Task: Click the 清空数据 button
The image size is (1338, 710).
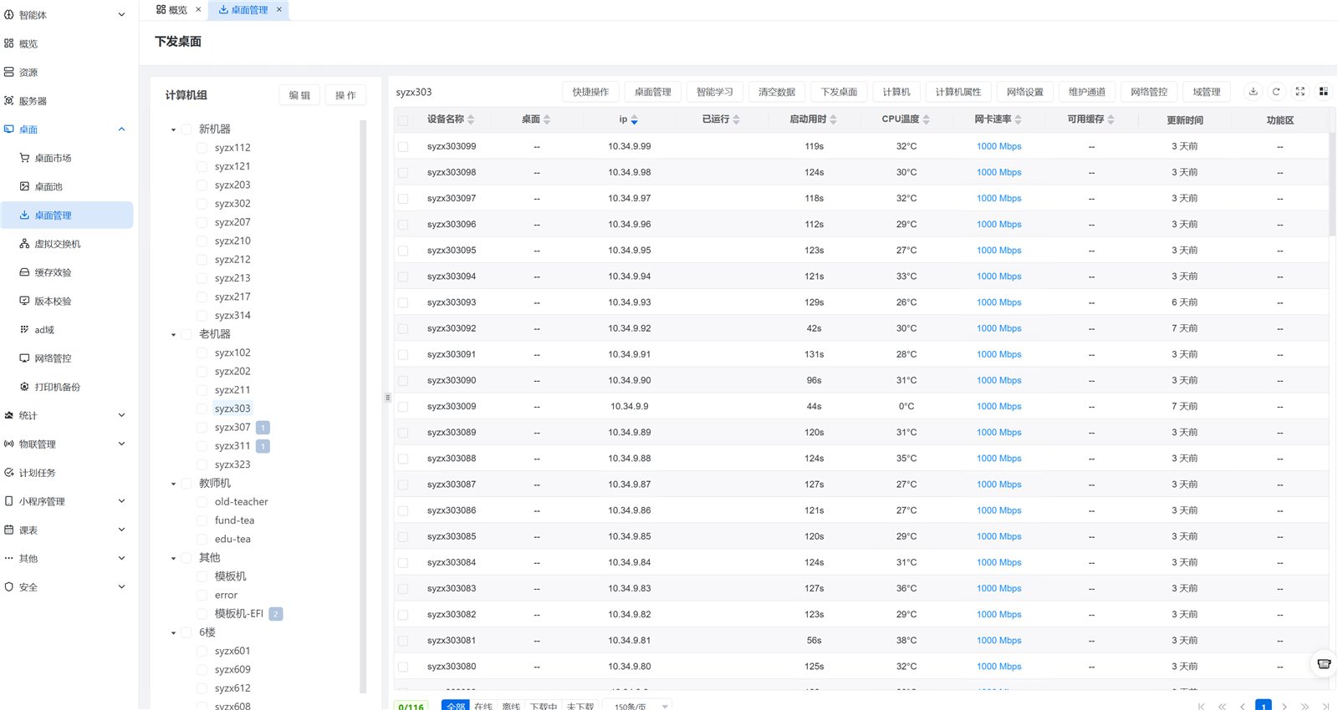Action: coord(777,92)
